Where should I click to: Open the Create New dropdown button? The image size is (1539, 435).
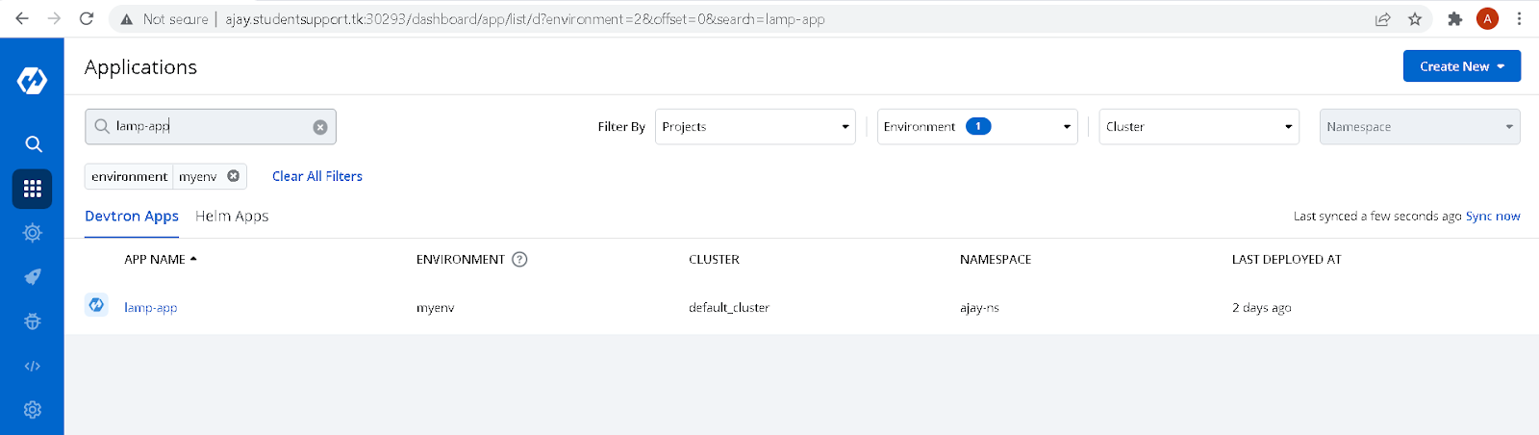(1462, 66)
